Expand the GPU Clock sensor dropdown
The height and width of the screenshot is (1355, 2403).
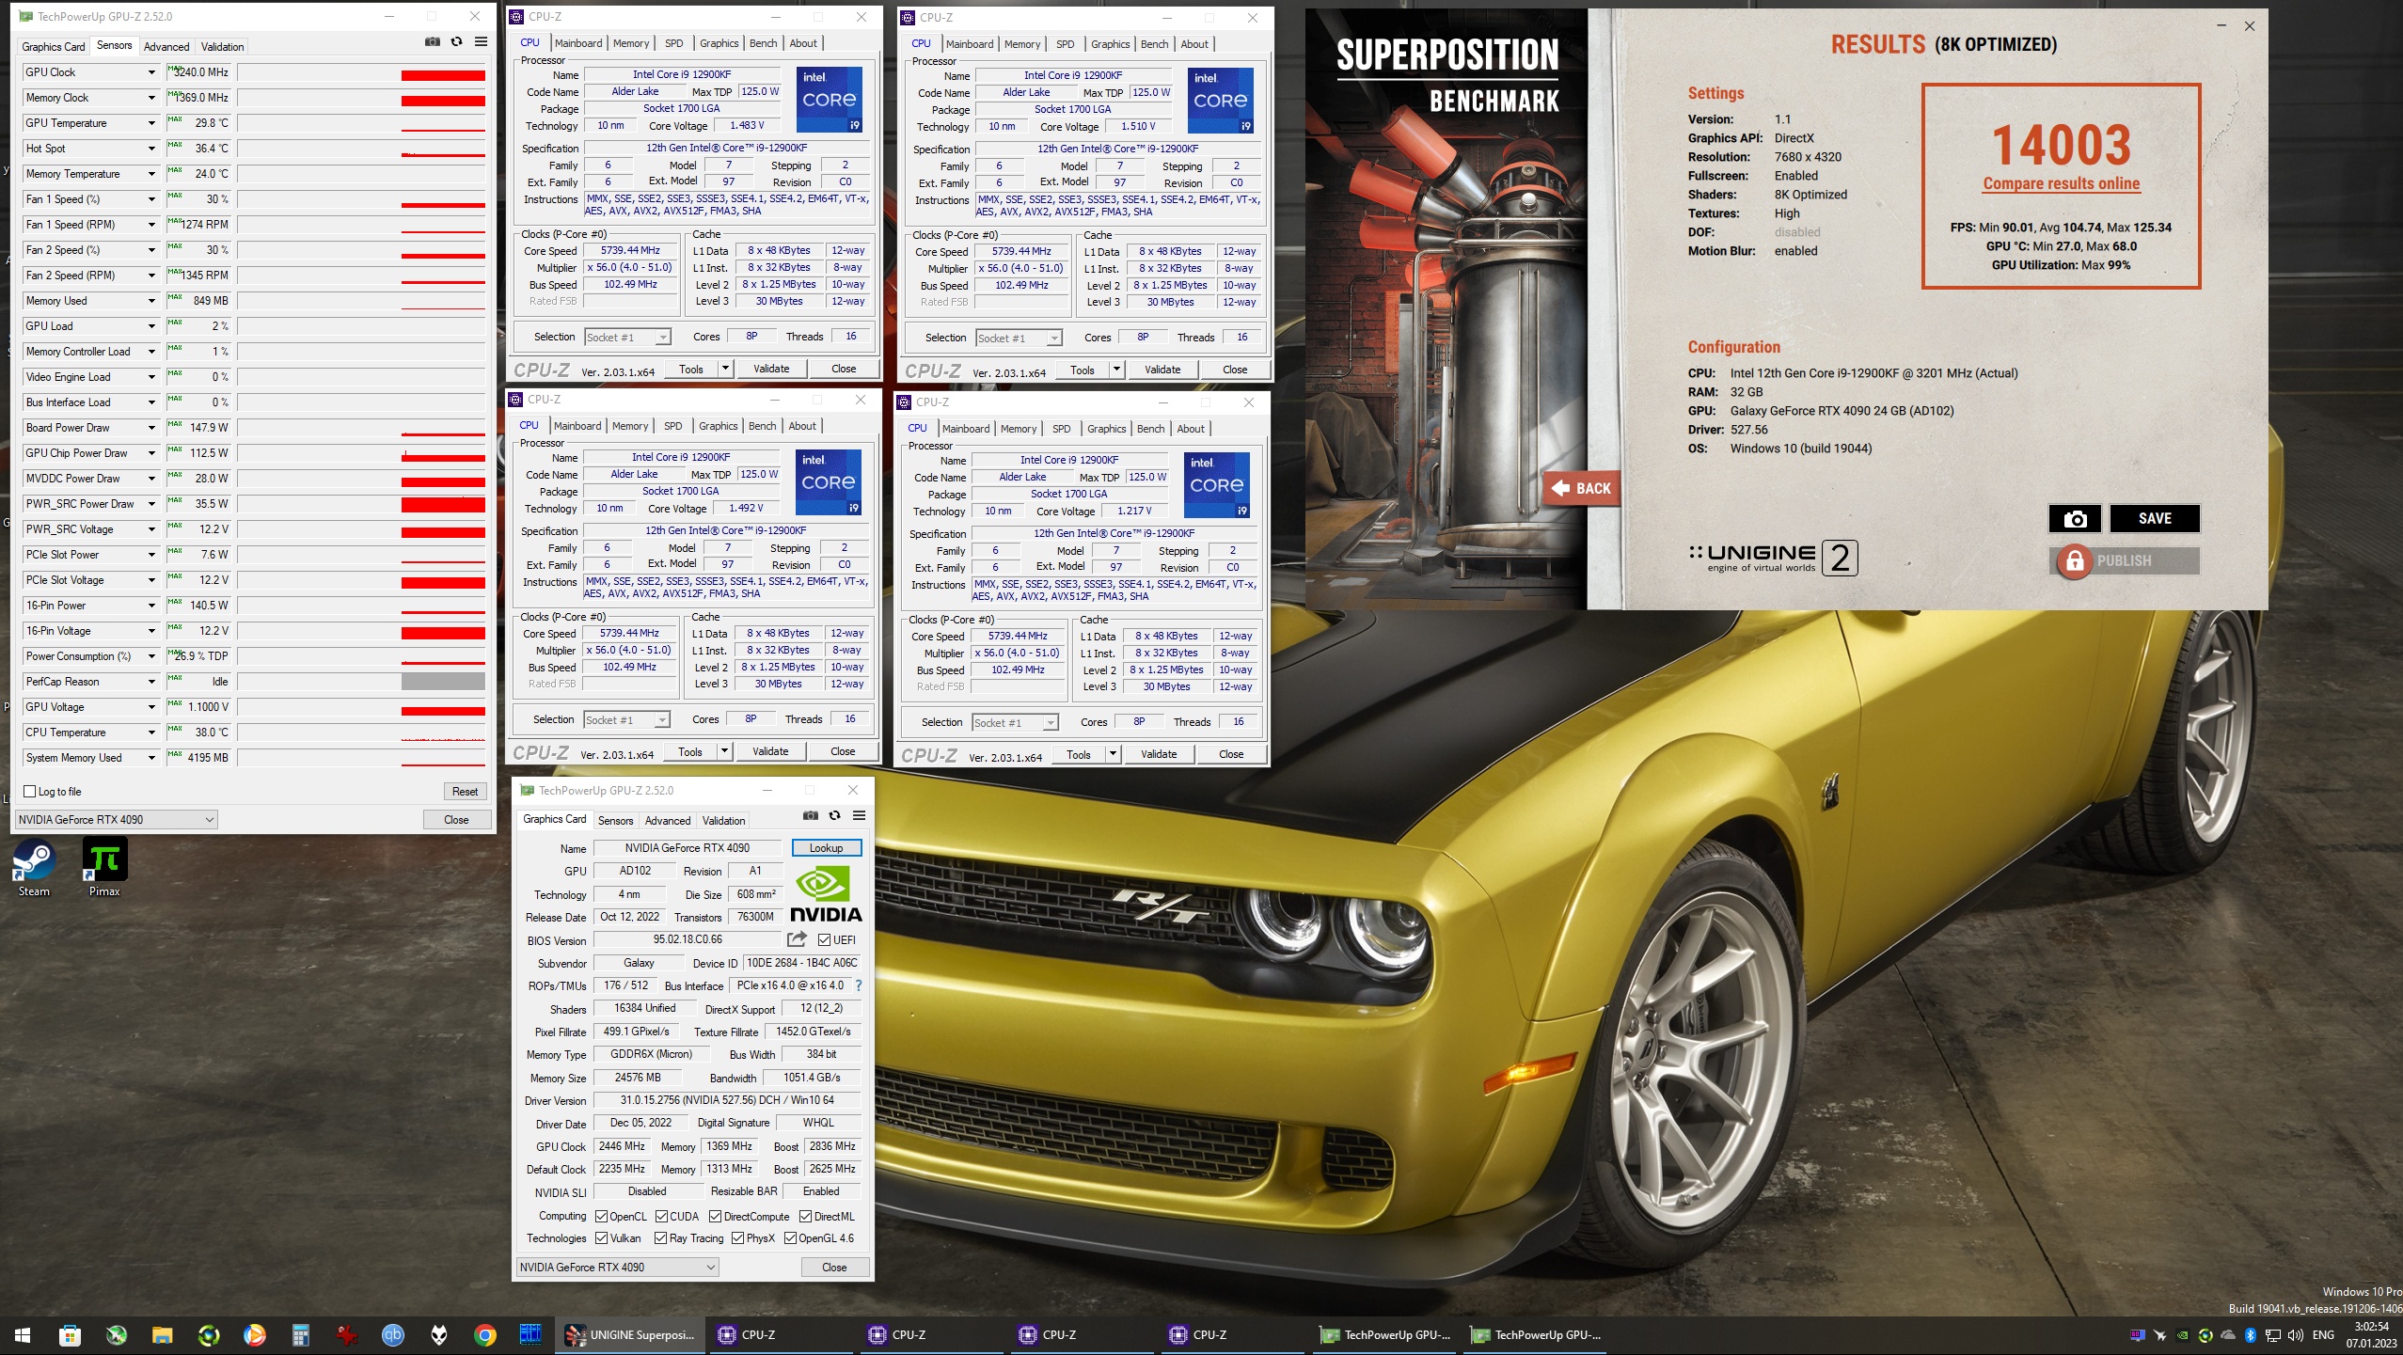150,72
